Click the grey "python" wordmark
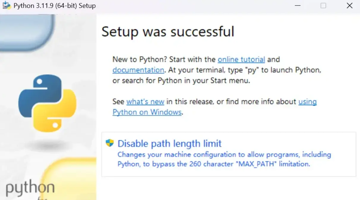 tap(30, 188)
